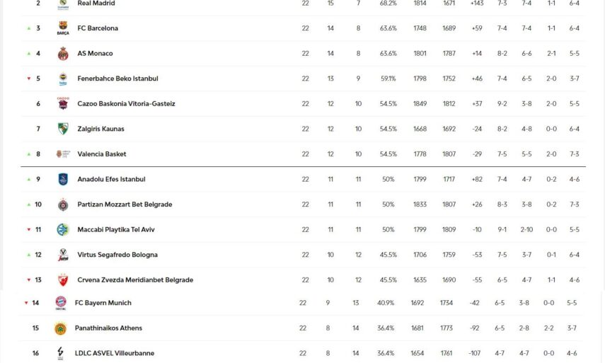Click the AS Monaco team name
The width and height of the screenshot is (605, 363).
(x=95, y=54)
